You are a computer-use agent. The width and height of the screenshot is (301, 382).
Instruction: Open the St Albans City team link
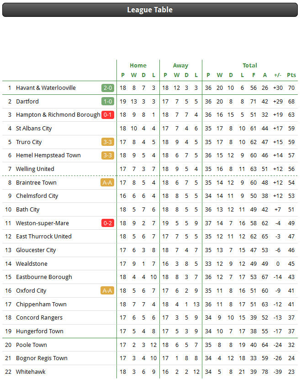(x=34, y=129)
